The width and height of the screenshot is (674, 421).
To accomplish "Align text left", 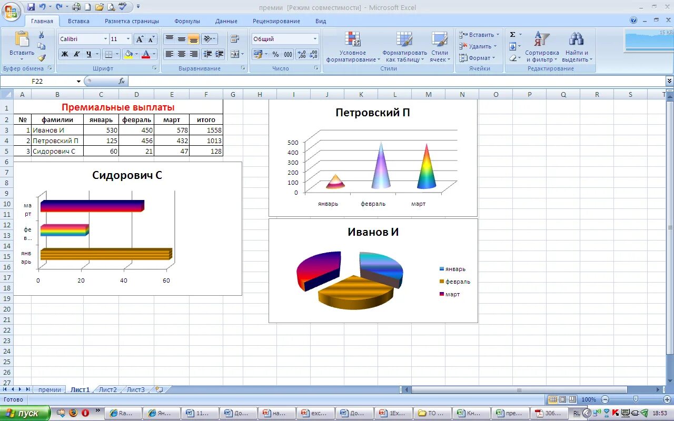I will point(170,54).
